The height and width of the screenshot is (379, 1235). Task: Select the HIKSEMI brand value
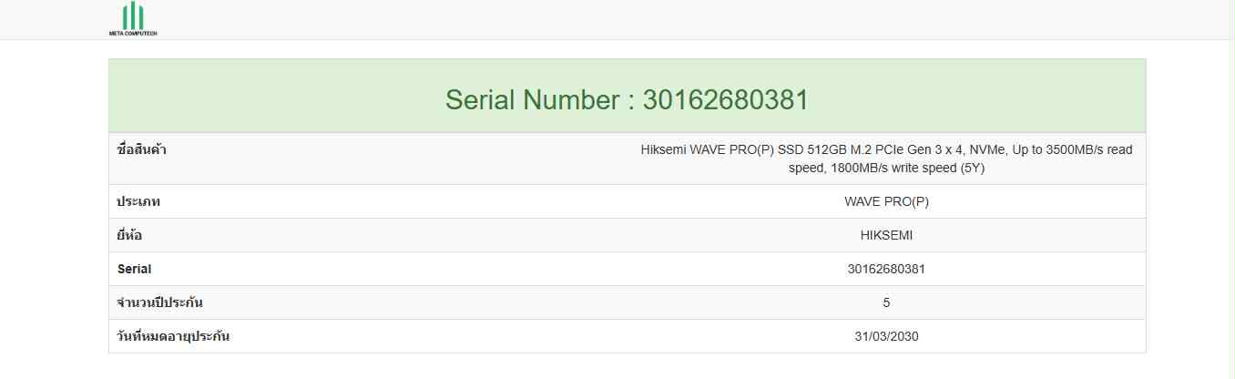point(886,235)
